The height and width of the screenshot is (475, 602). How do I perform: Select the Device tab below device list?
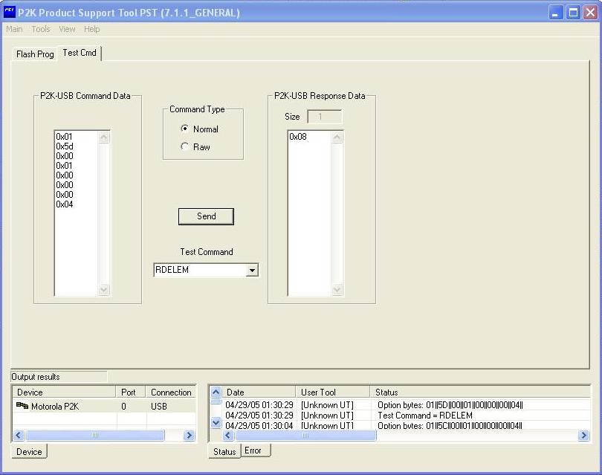pos(29,451)
